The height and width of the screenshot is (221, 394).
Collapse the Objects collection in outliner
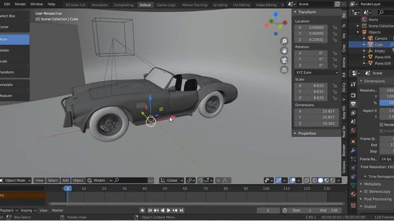coord(358,32)
